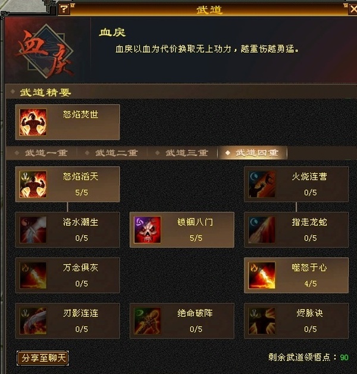Click the 烬脉诀 skill icon
Screen dimensions: 357x374
click(x=262, y=321)
